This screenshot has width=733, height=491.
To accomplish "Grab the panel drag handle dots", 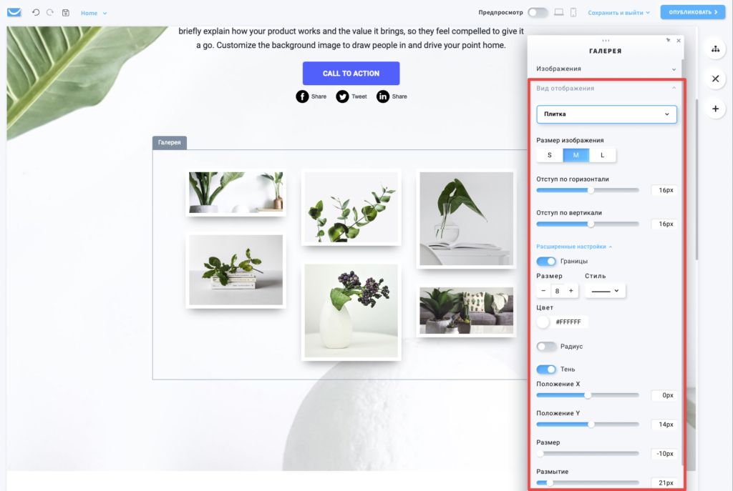I will [606, 41].
